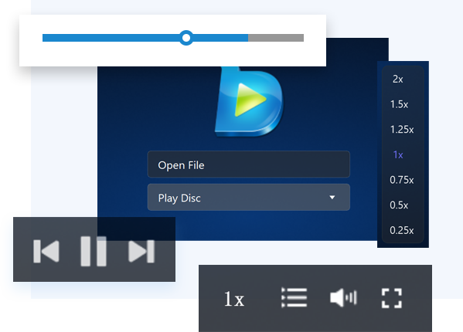Click the blue player logo play icon

pyautogui.click(x=250, y=102)
